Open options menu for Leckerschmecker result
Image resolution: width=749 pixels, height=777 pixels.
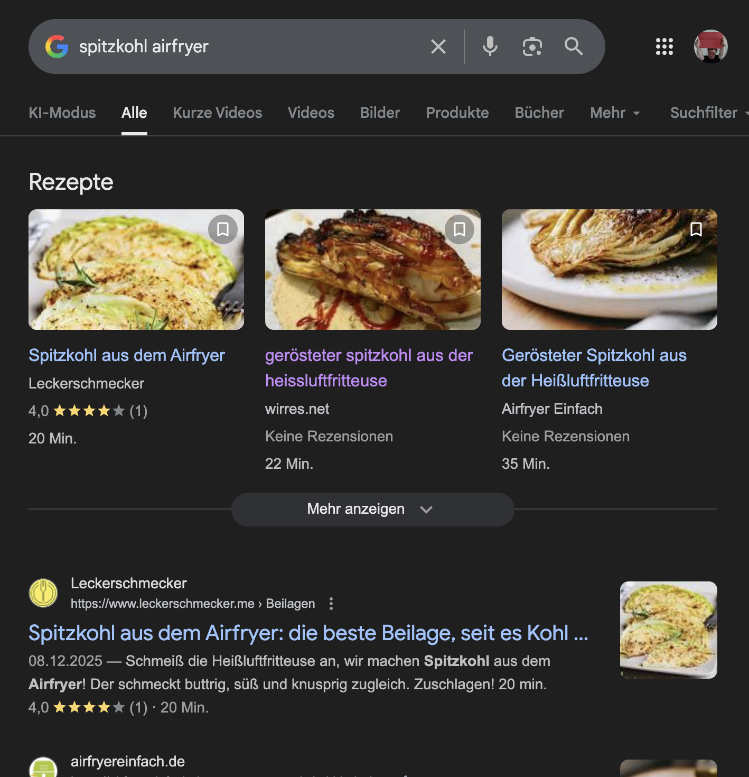tap(331, 604)
